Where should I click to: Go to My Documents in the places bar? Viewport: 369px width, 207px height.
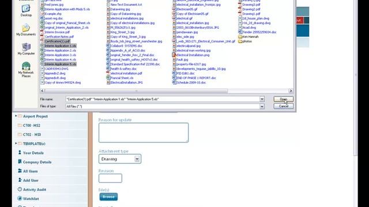pos(26,30)
